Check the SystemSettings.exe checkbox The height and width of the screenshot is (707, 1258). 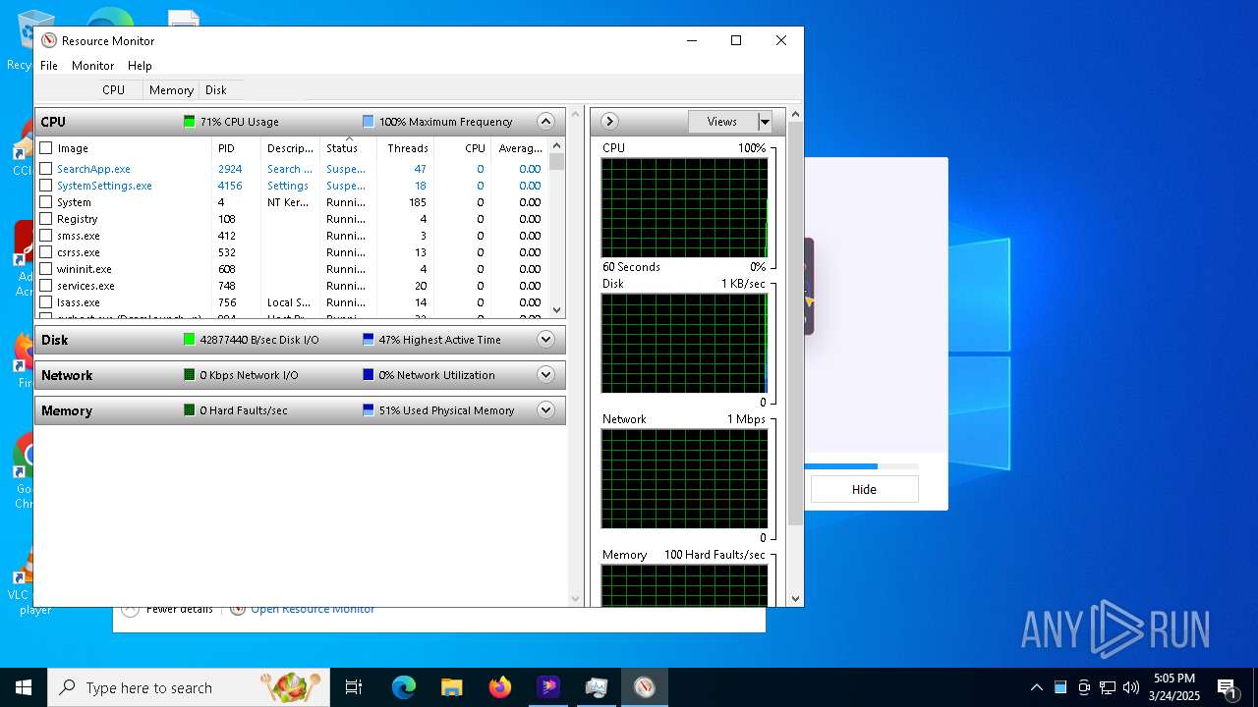click(46, 186)
